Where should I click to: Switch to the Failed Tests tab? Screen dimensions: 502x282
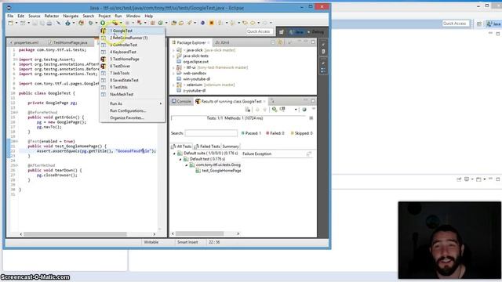coord(207,146)
